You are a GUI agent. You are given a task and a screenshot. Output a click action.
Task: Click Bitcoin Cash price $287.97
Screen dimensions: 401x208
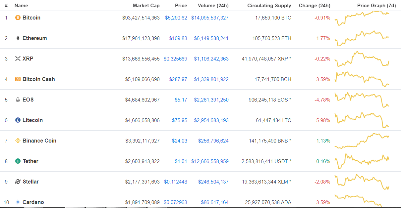[178, 79]
